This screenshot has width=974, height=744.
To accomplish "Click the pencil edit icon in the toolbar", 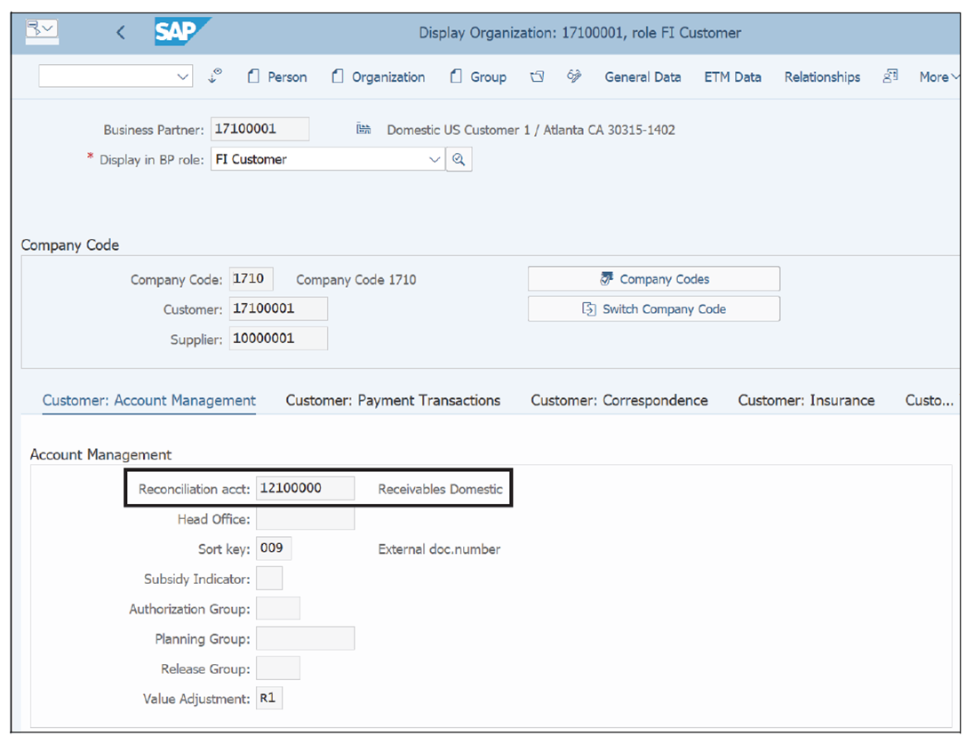I will click(x=573, y=77).
